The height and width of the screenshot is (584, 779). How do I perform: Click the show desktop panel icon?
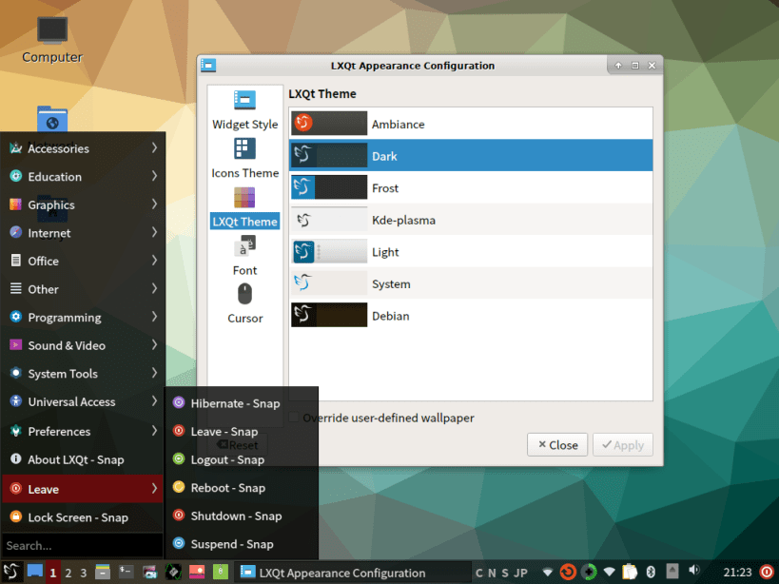(35, 572)
